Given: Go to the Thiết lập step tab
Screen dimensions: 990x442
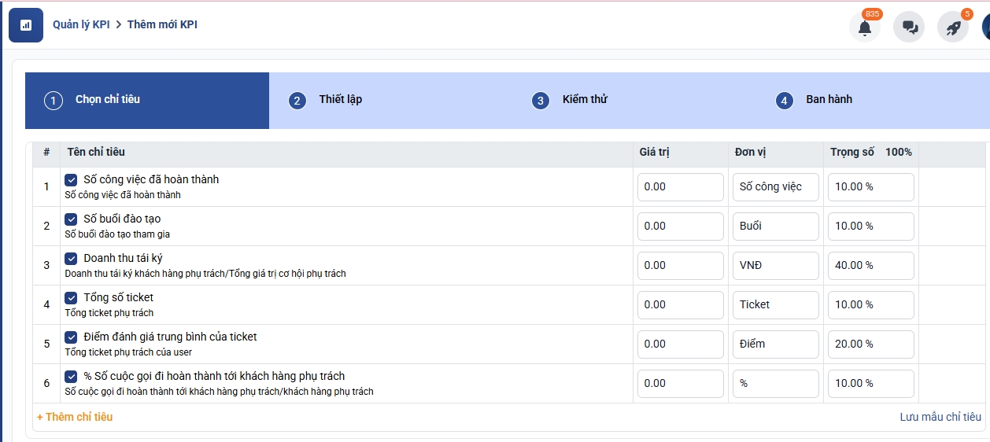Looking at the screenshot, I should [339, 100].
